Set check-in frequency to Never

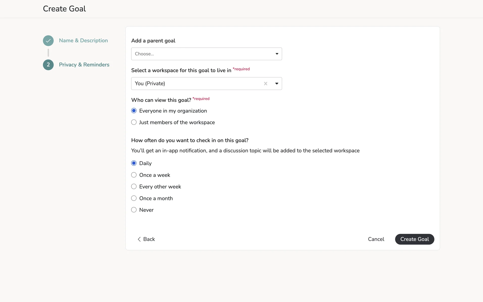coord(134,210)
